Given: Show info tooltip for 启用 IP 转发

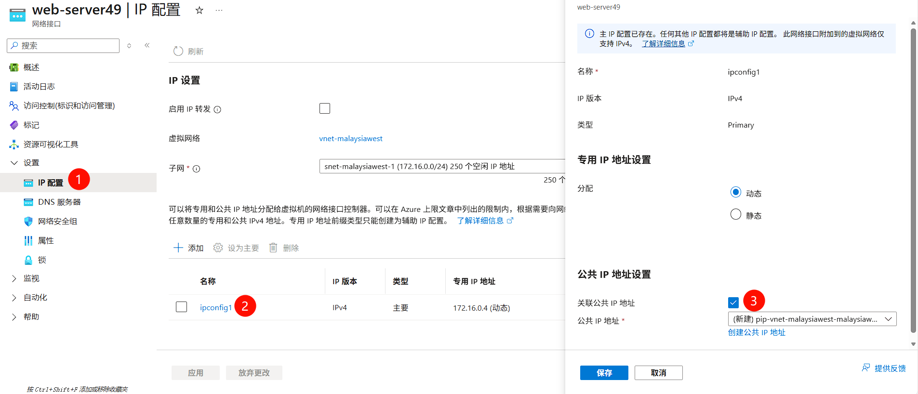Looking at the screenshot, I should (217, 109).
